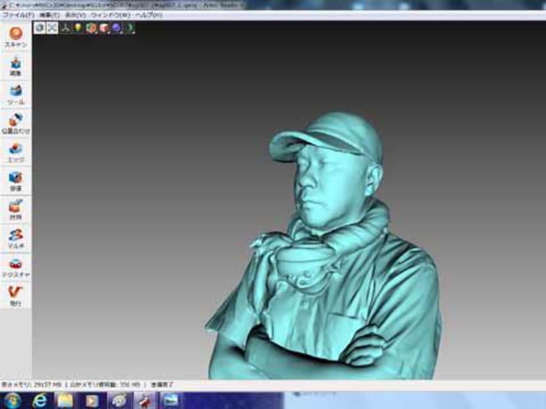Open the ヘルプ (Help) menu
546x409 pixels.
(148, 14)
